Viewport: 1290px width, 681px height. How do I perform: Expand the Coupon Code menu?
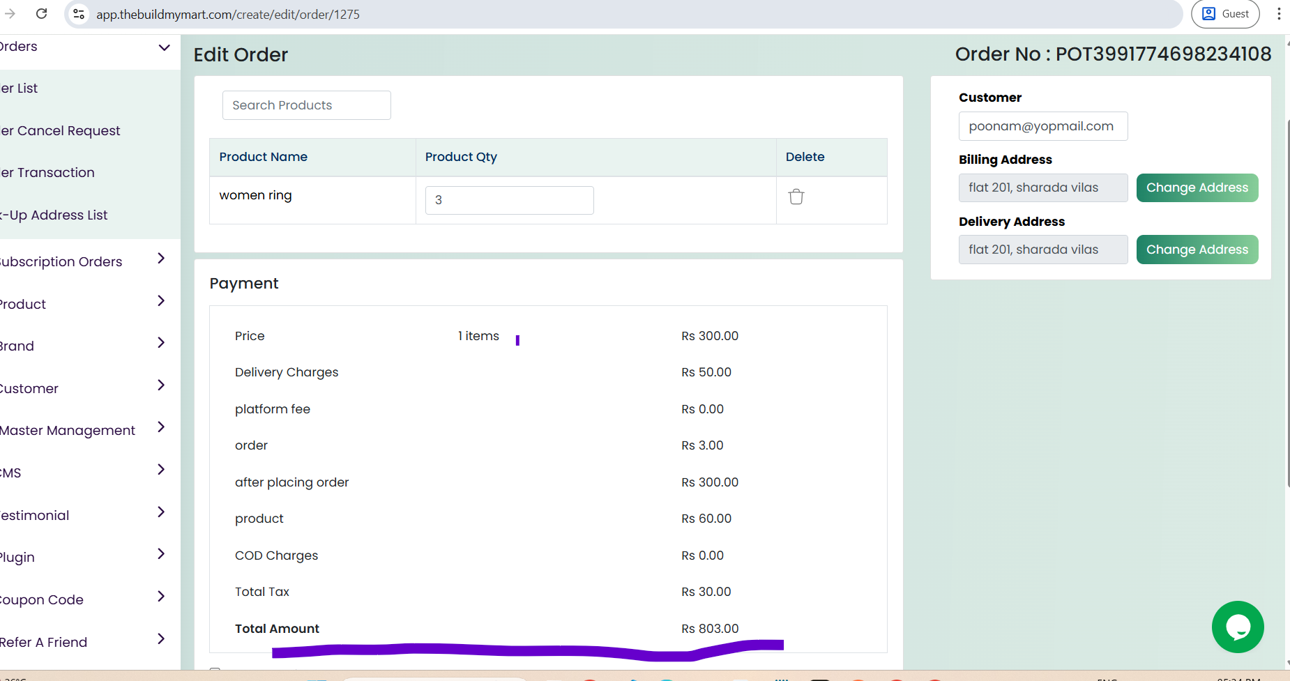[161, 597]
